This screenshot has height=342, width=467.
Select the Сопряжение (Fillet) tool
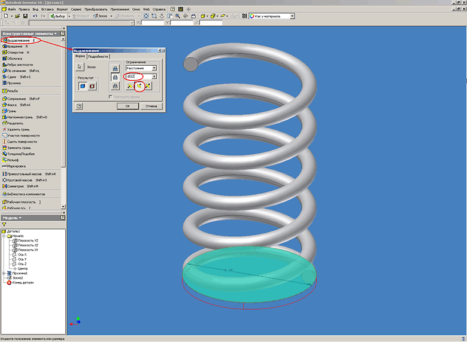click(x=21, y=99)
